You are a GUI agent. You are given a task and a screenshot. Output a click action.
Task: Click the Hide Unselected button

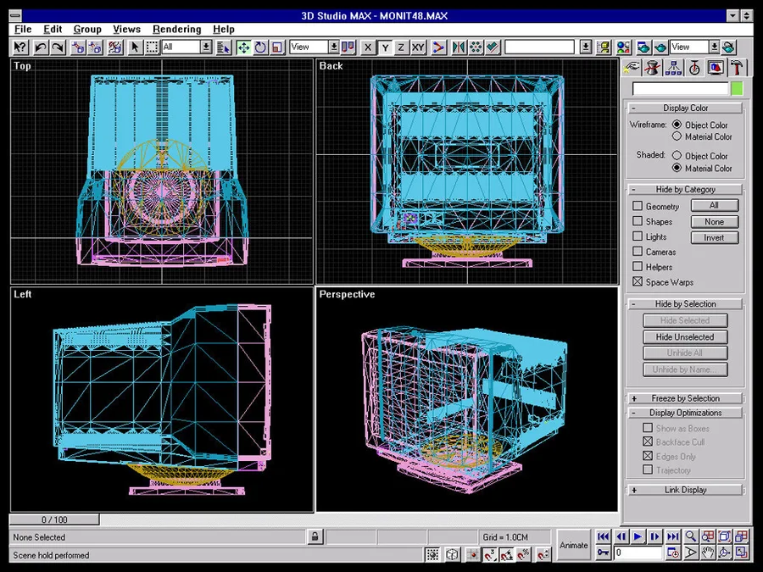click(685, 336)
